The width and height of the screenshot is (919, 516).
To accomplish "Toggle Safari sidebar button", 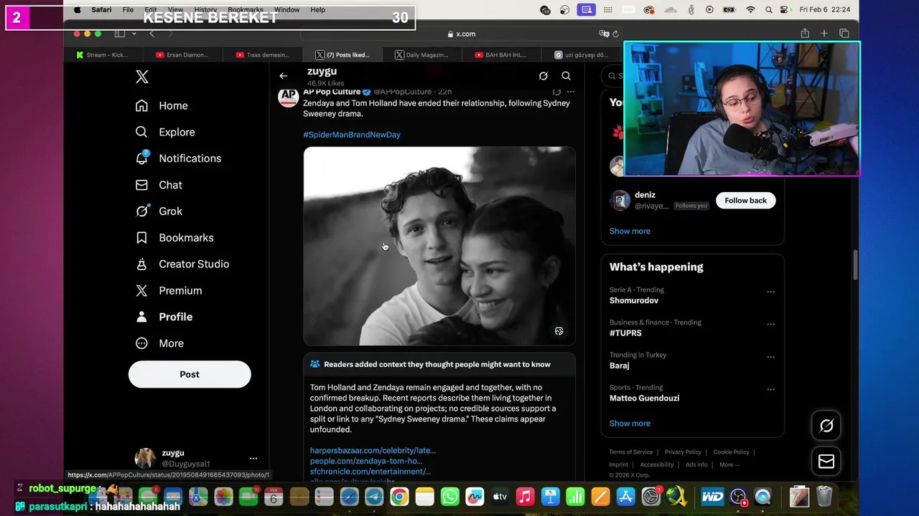I will tap(119, 34).
